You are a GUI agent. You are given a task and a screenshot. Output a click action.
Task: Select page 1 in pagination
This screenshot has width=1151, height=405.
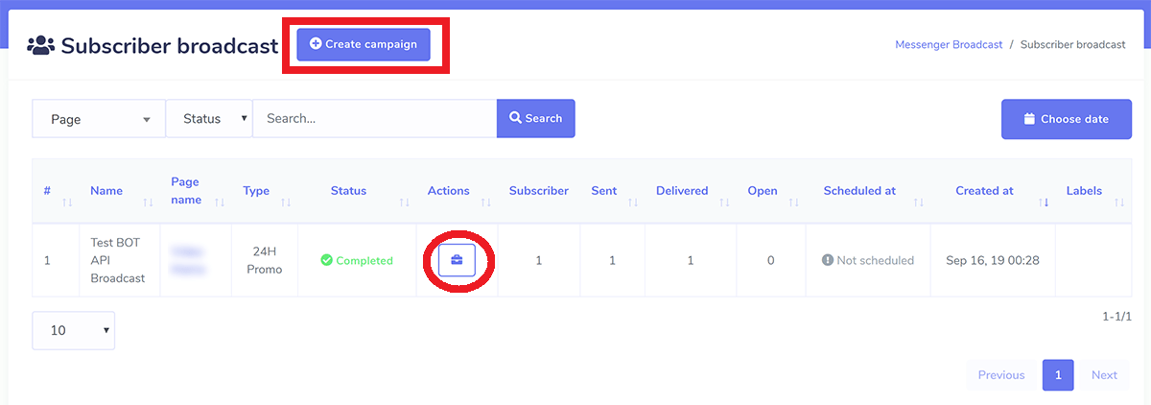click(x=1058, y=375)
